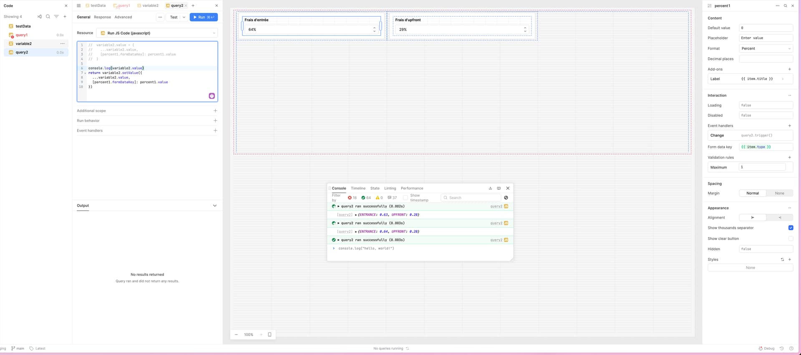
Task: Open the Format Percent dropdown
Action: pos(766,49)
